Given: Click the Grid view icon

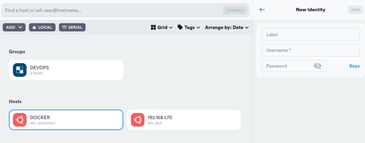Looking at the screenshot, I should [153, 27].
